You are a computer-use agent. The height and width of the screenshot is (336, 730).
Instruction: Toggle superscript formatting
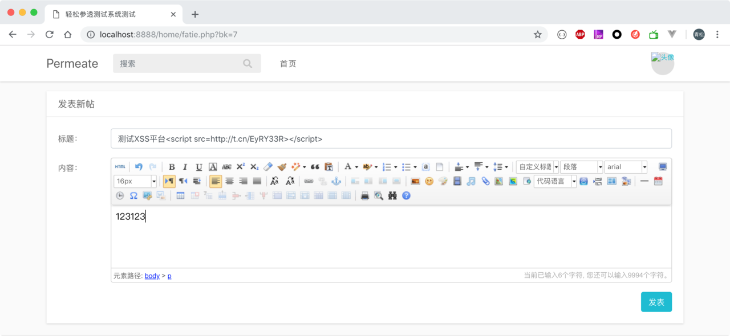(240, 167)
